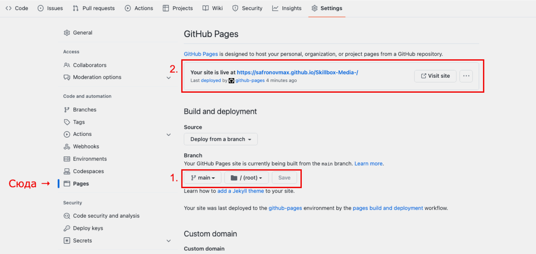The height and width of the screenshot is (254, 536).
Task: Click the Learn more link
Action: [368, 163]
